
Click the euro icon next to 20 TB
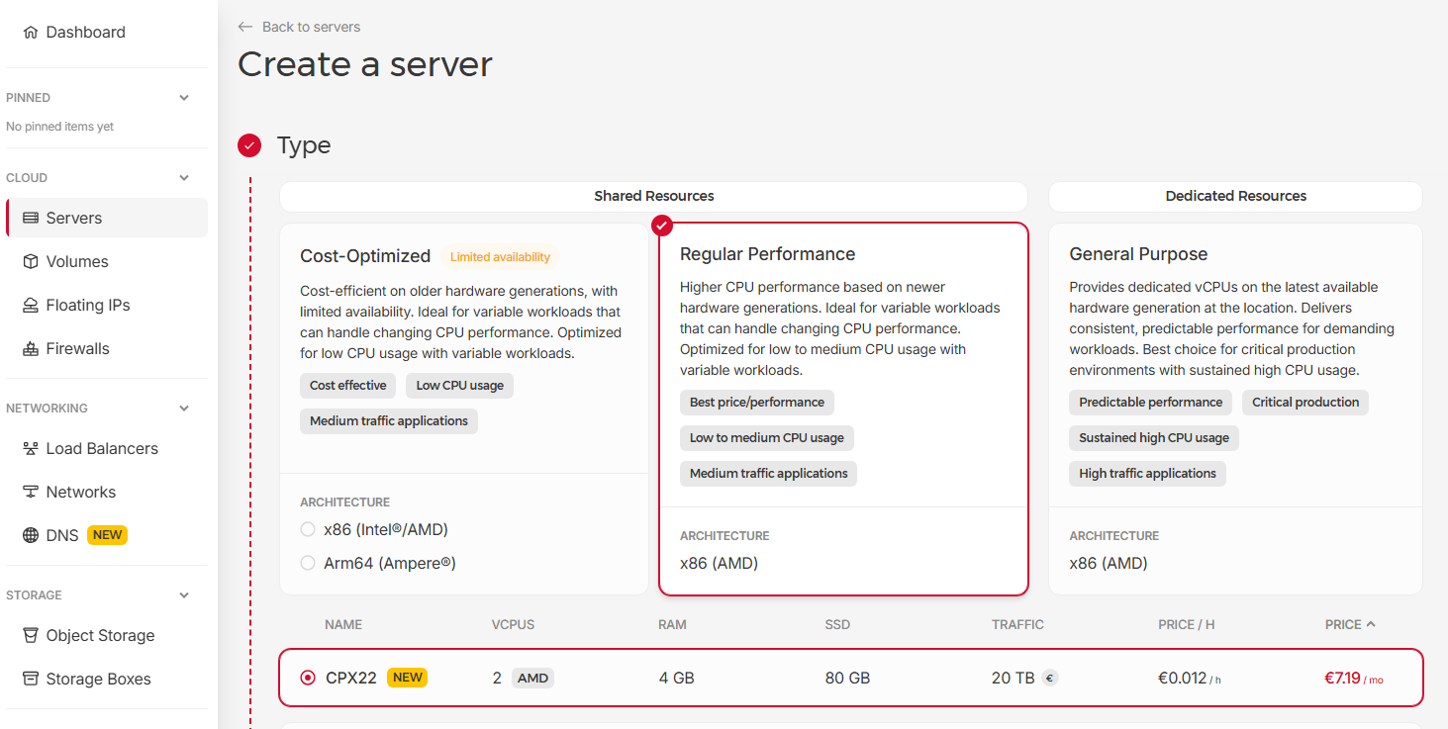point(1050,679)
